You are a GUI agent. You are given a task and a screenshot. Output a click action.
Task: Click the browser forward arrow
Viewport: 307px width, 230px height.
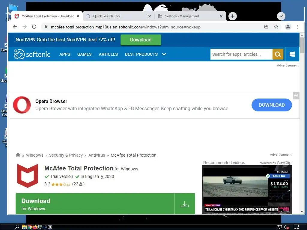[25, 27]
